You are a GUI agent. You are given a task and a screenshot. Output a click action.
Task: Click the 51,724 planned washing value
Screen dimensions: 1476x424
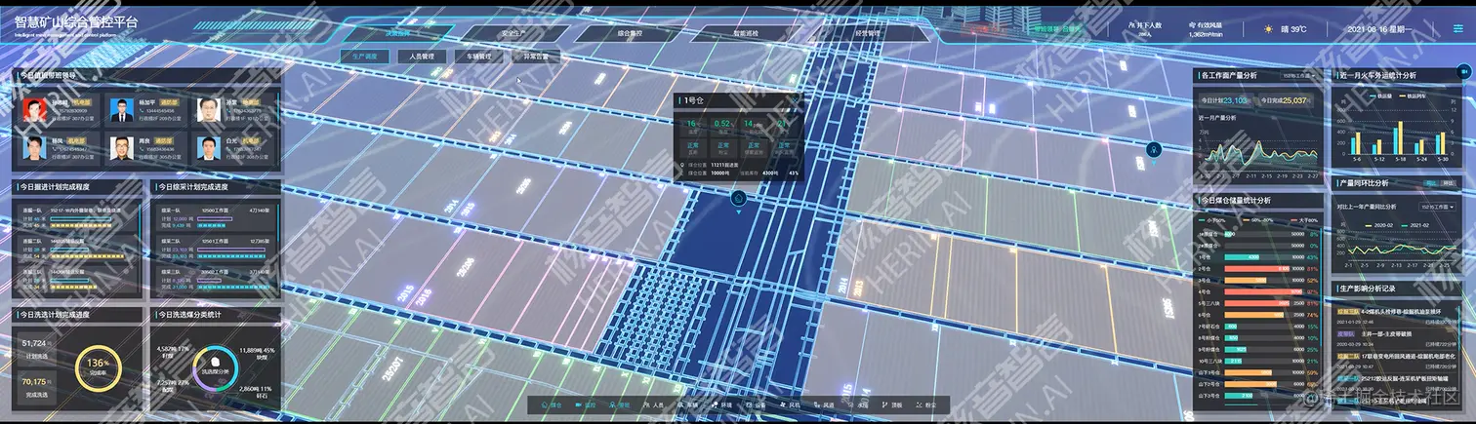[34, 344]
